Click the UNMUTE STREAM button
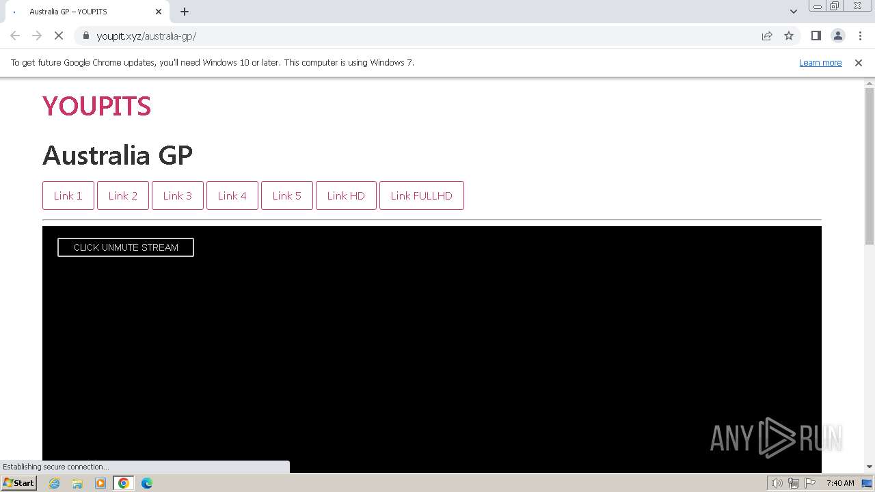The height and width of the screenshot is (492, 875). click(126, 247)
